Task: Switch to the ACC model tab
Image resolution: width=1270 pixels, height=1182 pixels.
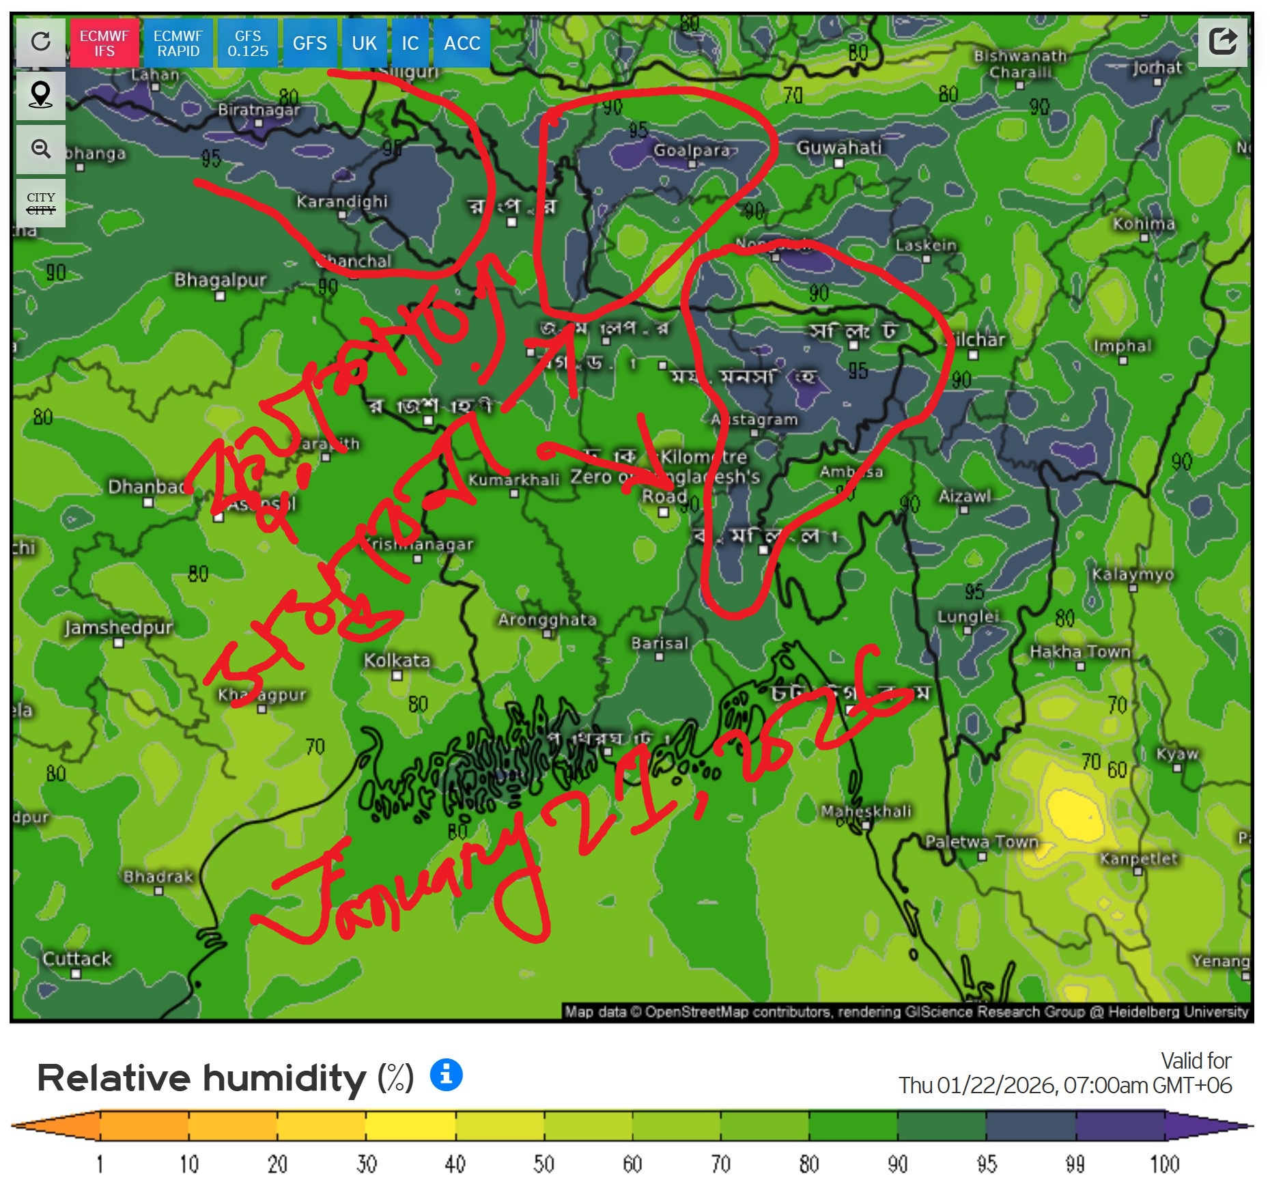Action: coord(462,44)
